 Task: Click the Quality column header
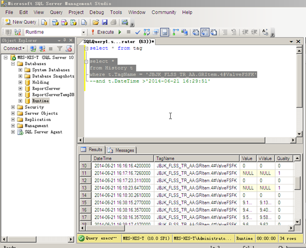coord(284,159)
